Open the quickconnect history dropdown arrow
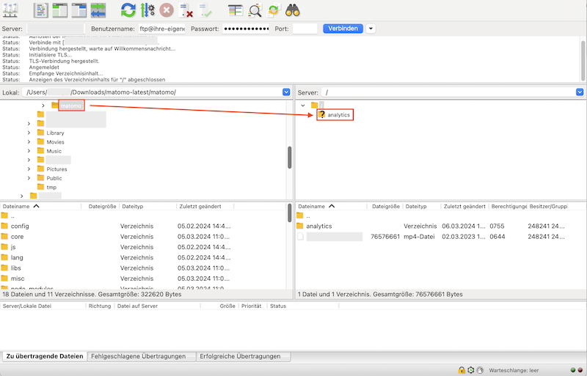The height and width of the screenshot is (376, 587). [371, 29]
